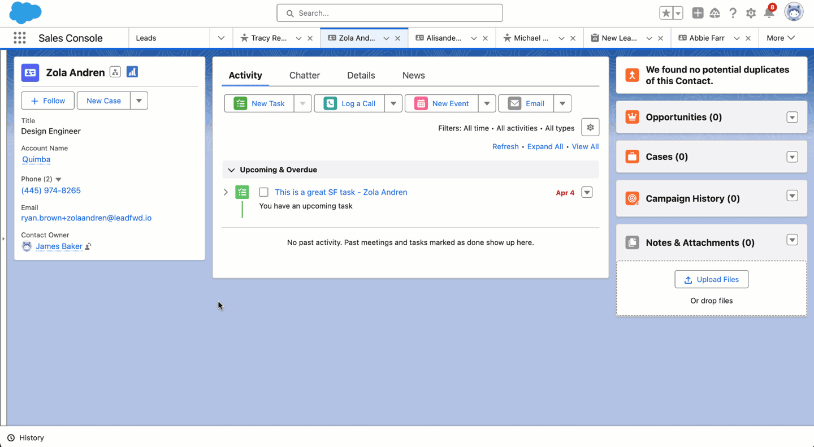Viewport: 814px width, 447px height.
Task: Open the user profile avatar
Action: (x=794, y=12)
